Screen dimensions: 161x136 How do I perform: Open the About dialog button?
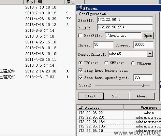[142, 96]
